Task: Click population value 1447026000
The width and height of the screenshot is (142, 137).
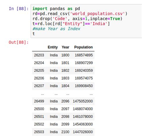Action: (83, 132)
